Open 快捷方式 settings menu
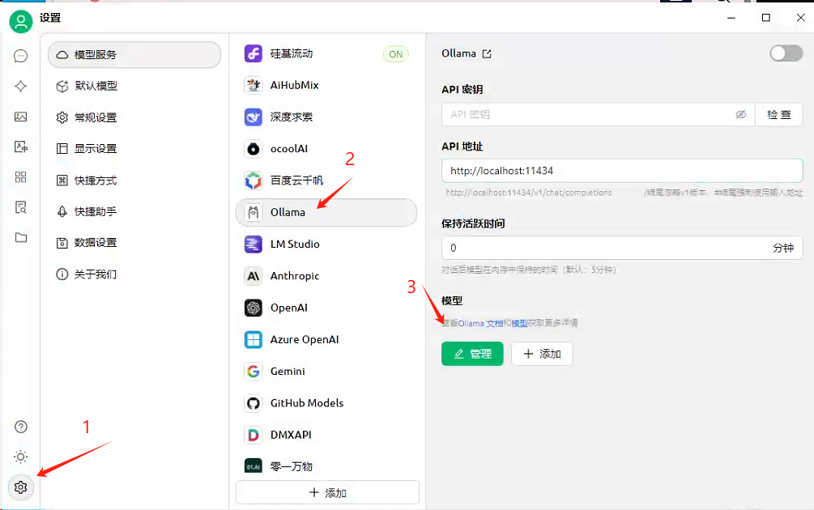Image resolution: width=814 pixels, height=510 pixels. (x=134, y=180)
